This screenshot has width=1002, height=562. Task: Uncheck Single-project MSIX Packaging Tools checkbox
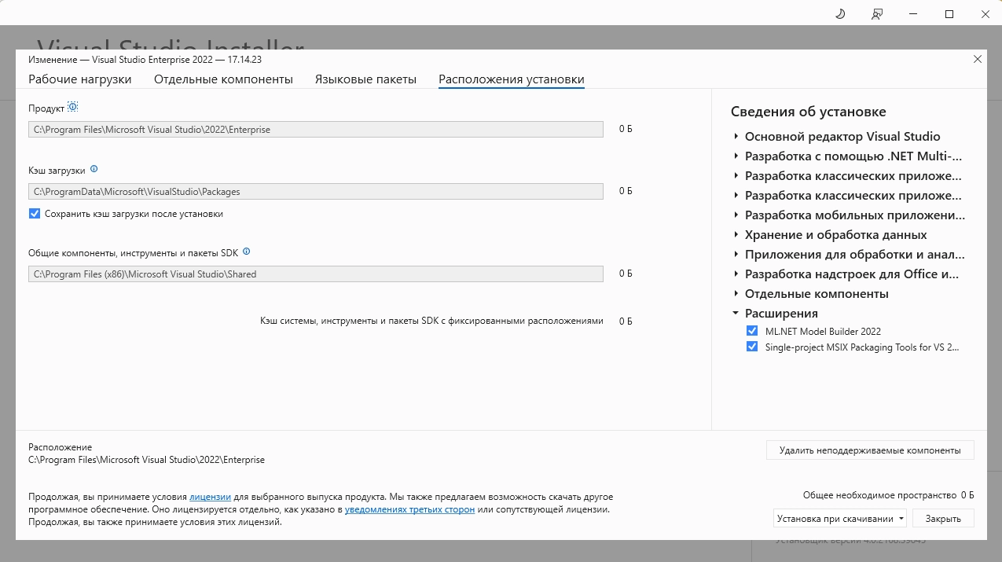(x=752, y=347)
